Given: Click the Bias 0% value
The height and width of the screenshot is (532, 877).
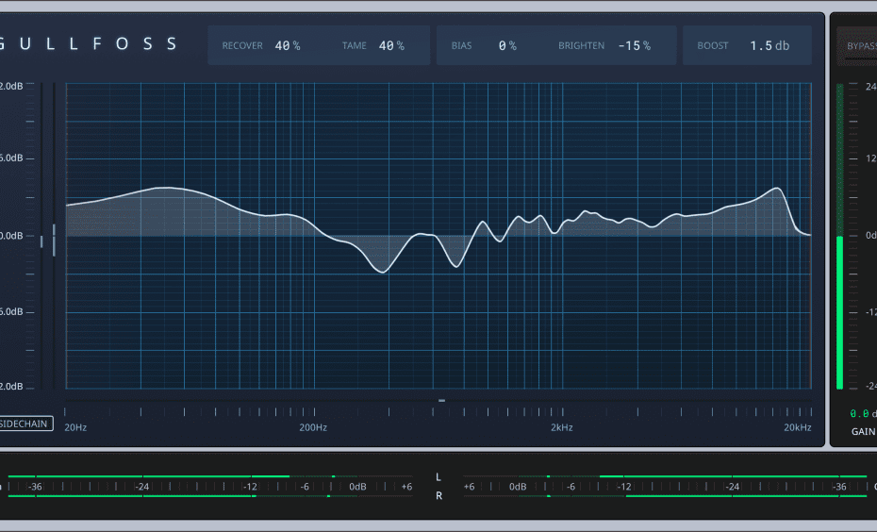Looking at the screenshot, I should [507, 45].
